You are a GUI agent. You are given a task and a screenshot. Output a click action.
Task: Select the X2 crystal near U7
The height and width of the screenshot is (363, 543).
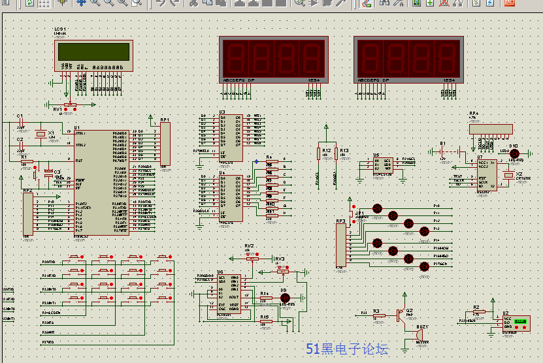tap(508, 175)
